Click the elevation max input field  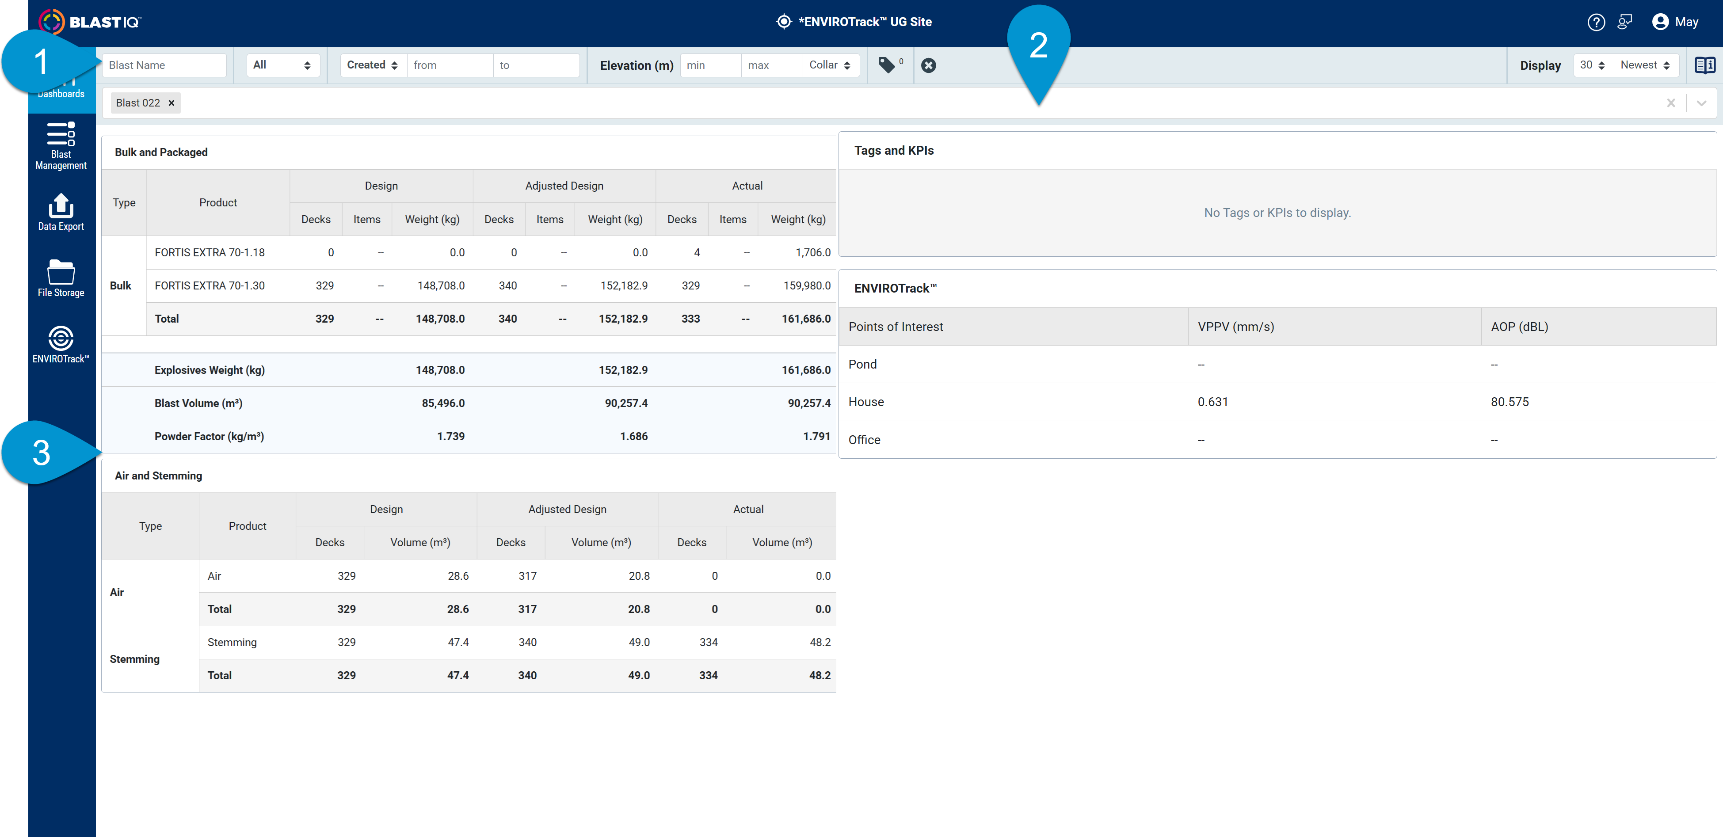tap(772, 65)
